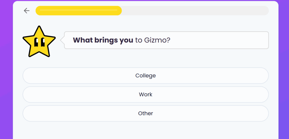Click the word "to" in the question
Screen dimensions: 289x139
point(138,40)
